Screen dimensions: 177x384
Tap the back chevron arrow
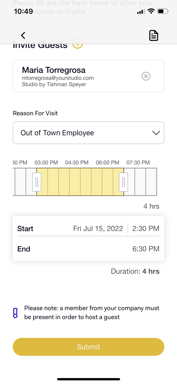[x=23, y=35]
